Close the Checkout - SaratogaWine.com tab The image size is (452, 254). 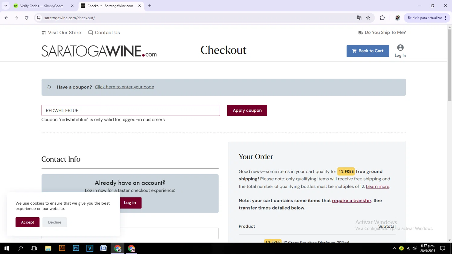(140, 6)
